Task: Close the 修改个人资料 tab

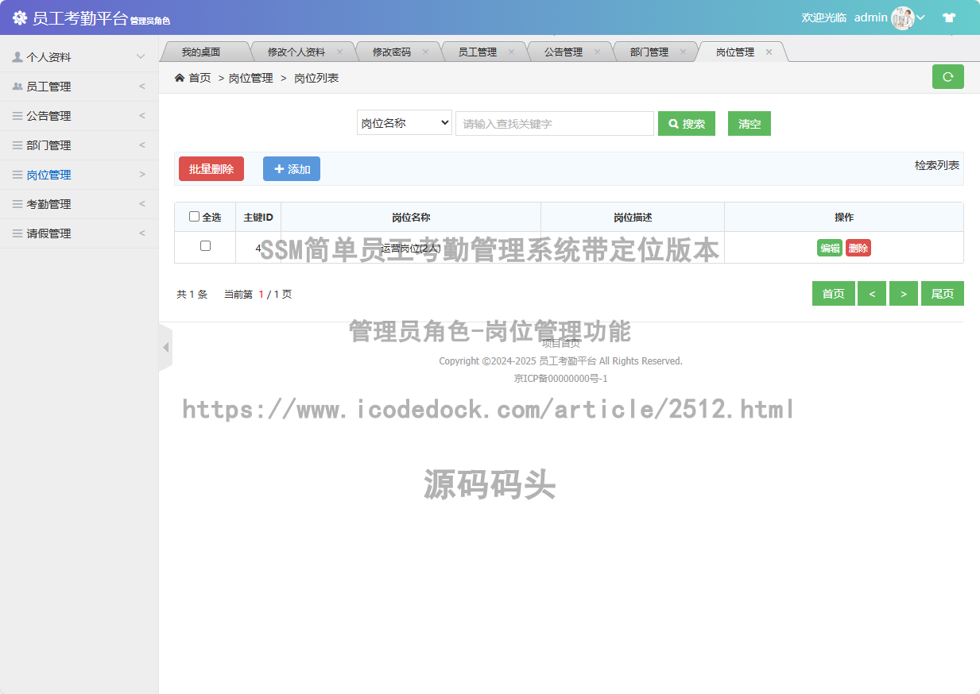Action: pyautogui.click(x=339, y=52)
